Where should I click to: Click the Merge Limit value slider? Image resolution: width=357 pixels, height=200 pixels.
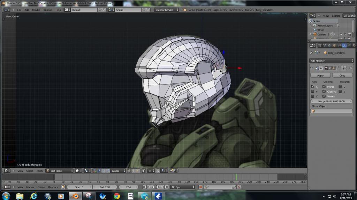click(332, 101)
